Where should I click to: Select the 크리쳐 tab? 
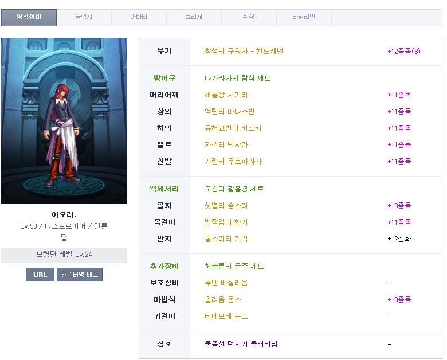coord(194,17)
